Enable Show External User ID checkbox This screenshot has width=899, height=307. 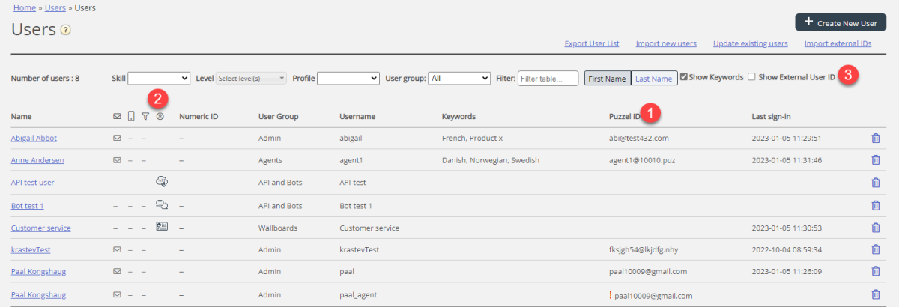(751, 77)
